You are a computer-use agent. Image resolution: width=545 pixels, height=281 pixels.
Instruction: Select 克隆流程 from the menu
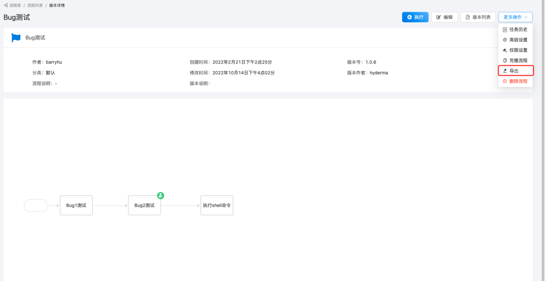point(515,61)
